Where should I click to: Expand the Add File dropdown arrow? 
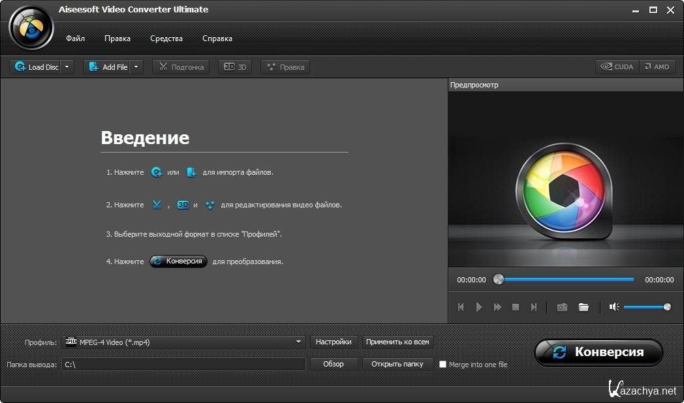pos(136,67)
